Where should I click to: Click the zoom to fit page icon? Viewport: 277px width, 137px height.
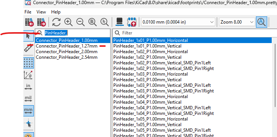click(92, 22)
